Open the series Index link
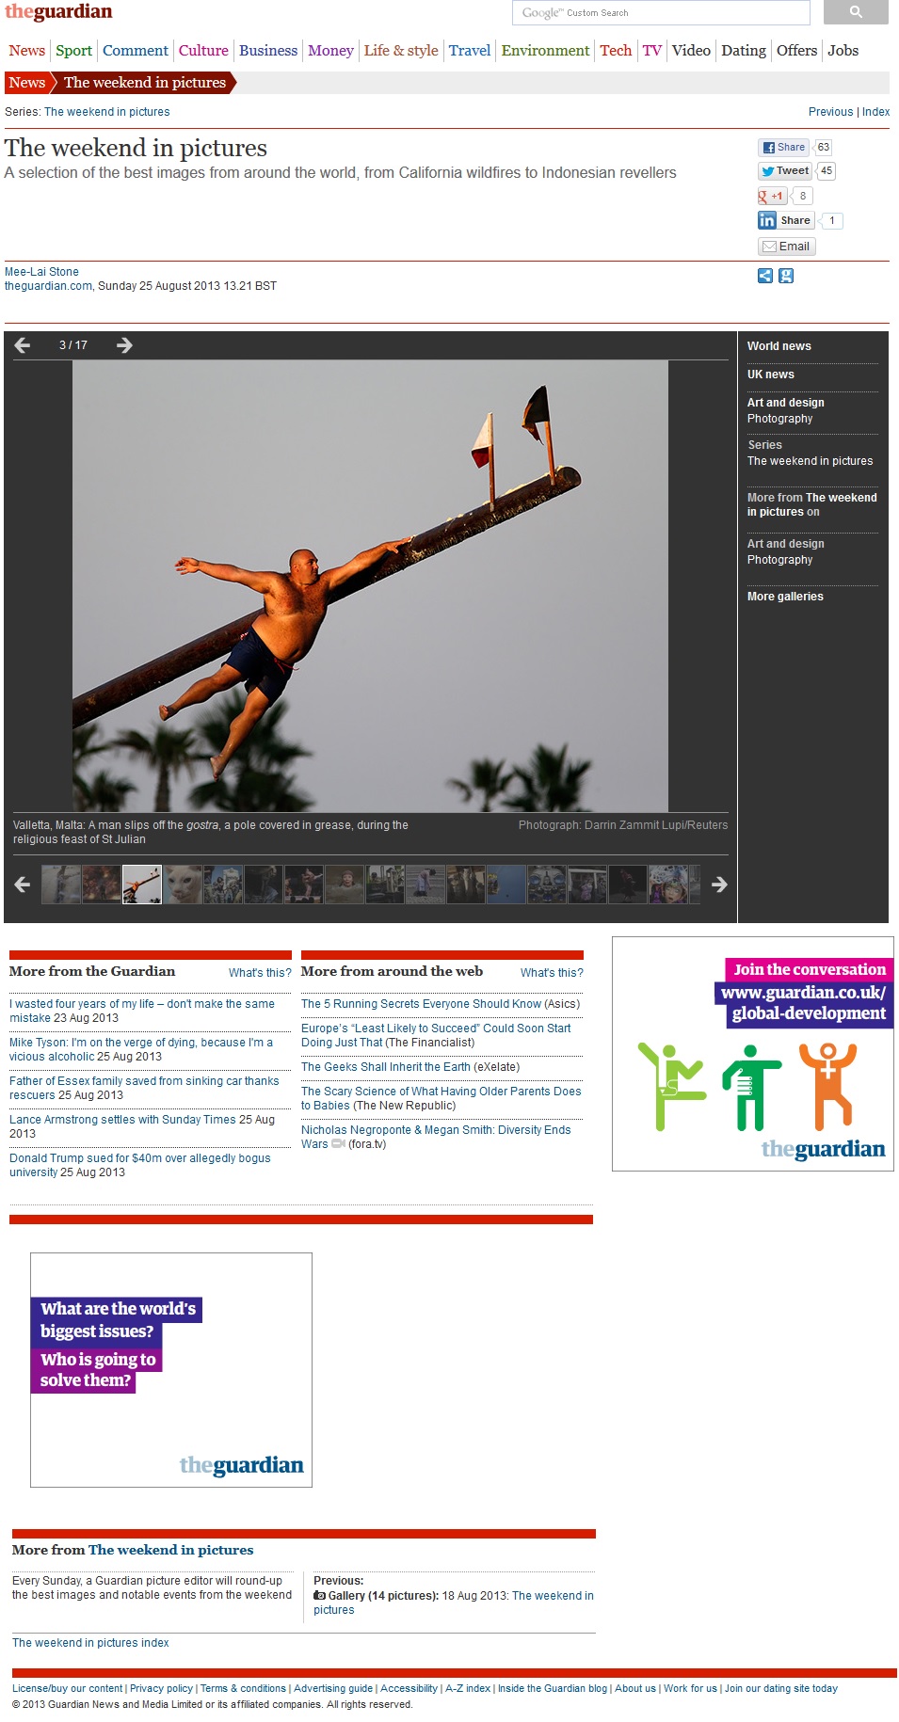The image size is (899, 1722). click(875, 112)
